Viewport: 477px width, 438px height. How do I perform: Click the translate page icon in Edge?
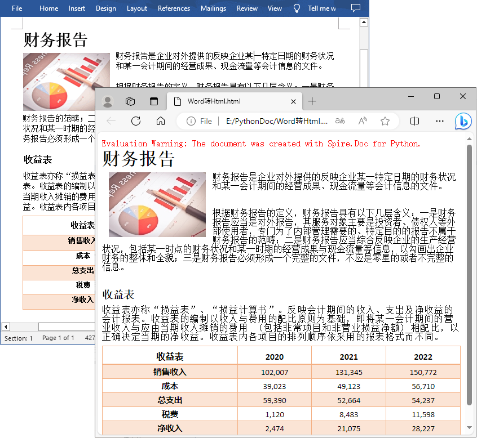[x=340, y=121]
